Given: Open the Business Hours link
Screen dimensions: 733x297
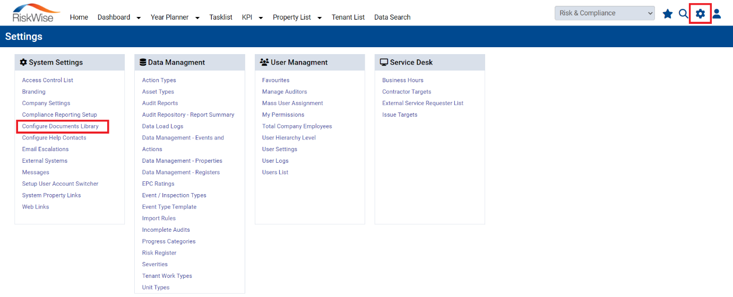Looking at the screenshot, I should [403, 80].
